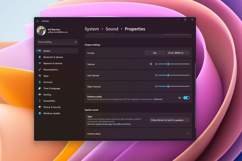The image size is (242, 161).
Task: Go to System in the breadcrumb
Action: pyautogui.click(x=92, y=29)
